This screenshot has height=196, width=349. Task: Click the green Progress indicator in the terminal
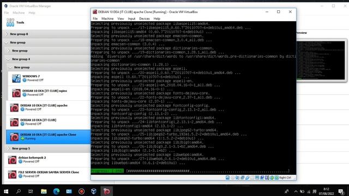click(x=107, y=171)
